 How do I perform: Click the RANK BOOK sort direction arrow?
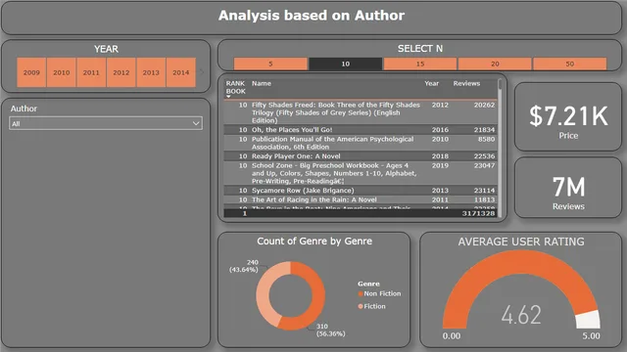pos(228,97)
